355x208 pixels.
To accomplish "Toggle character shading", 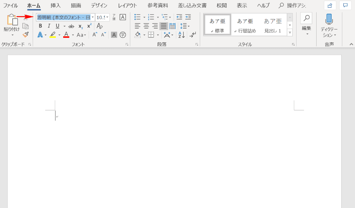I will (x=114, y=35).
